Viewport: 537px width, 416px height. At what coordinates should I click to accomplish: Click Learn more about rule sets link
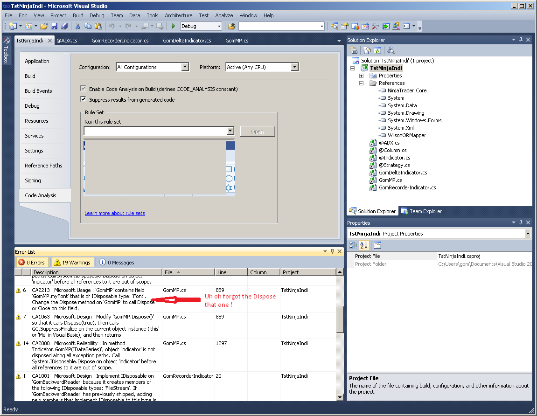[x=115, y=213]
